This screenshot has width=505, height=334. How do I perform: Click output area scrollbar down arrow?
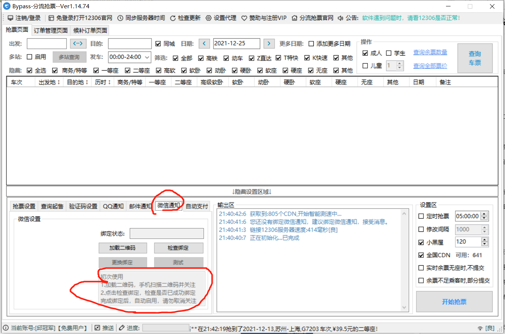(405, 307)
